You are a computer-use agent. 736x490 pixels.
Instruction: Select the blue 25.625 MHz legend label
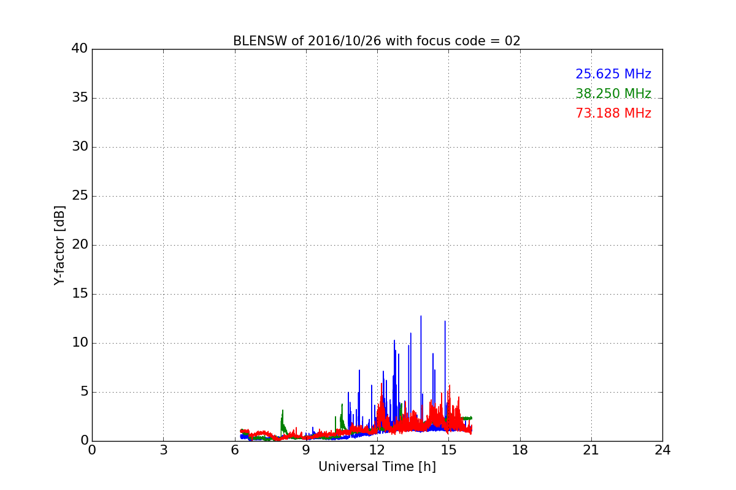pyautogui.click(x=613, y=74)
